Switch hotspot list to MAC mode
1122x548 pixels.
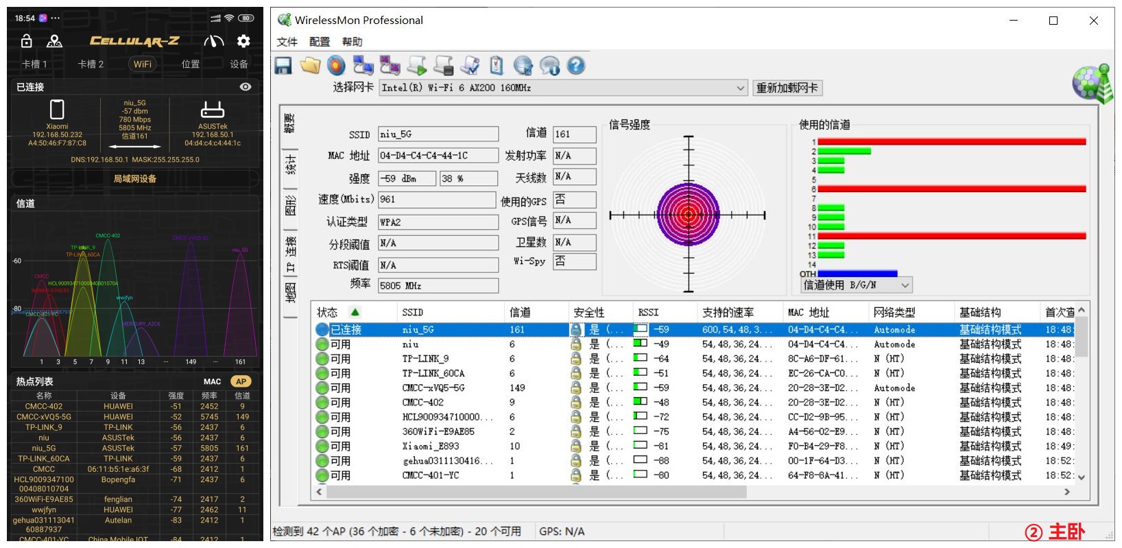212,381
